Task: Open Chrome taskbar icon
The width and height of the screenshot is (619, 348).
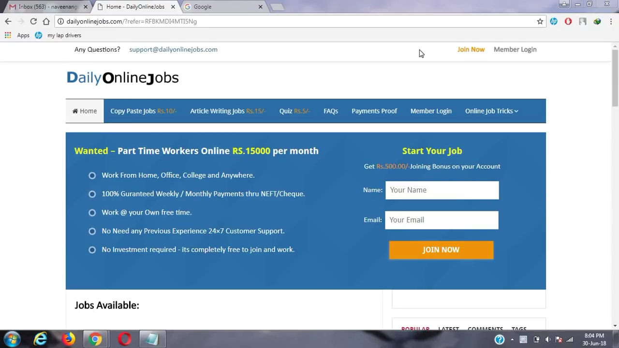Action: 96,339
